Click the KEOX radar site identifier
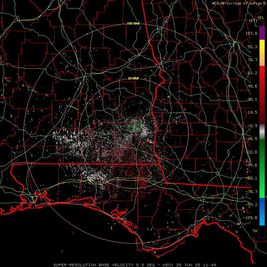Image resolution: width=267 pixels, height=267 pixels. pyautogui.click(x=169, y=265)
